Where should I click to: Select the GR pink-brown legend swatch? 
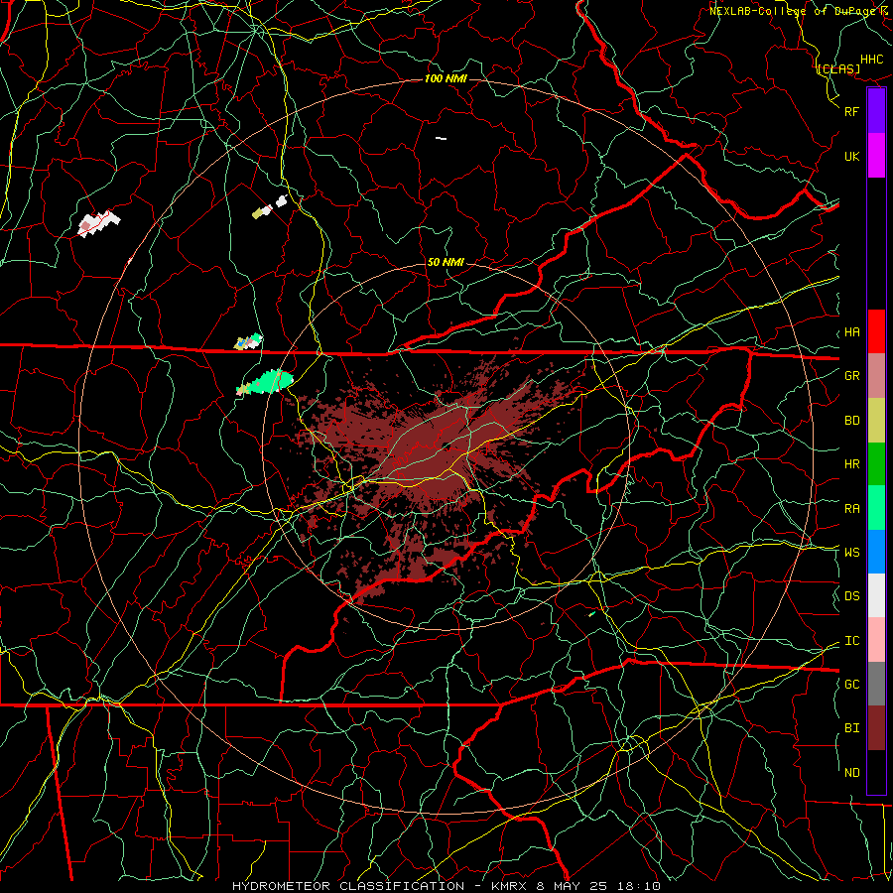876,376
